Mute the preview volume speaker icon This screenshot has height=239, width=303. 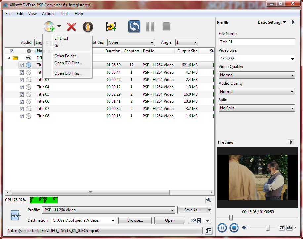tap(245, 228)
